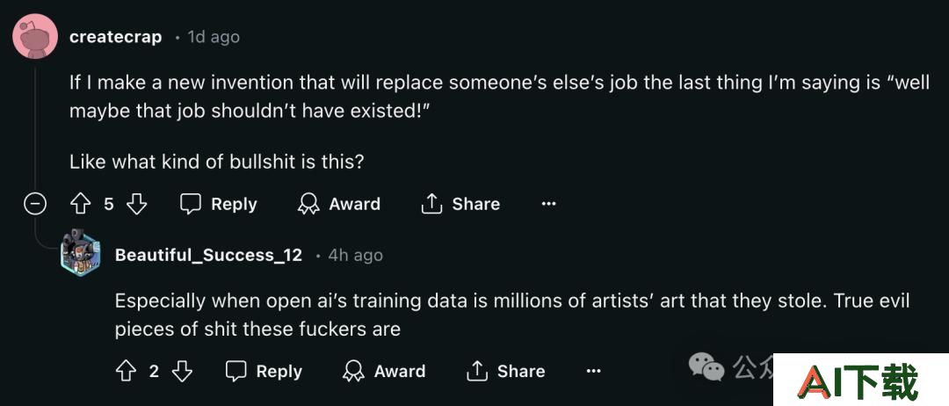Downvote createcrap's comment

point(136,205)
